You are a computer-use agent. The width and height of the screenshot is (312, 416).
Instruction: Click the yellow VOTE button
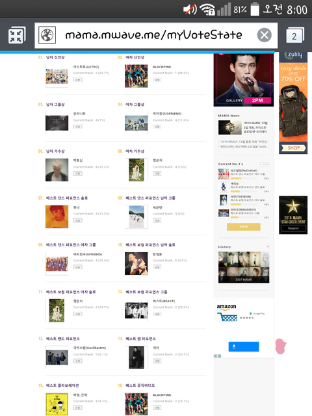(x=244, y=227)
